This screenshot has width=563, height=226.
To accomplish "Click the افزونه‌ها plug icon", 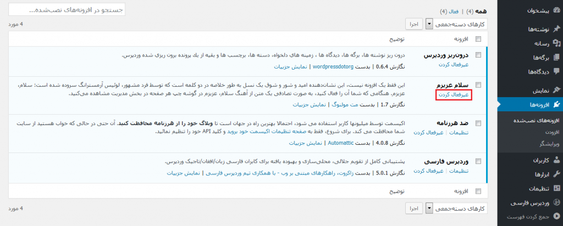I will coord(556,104).
